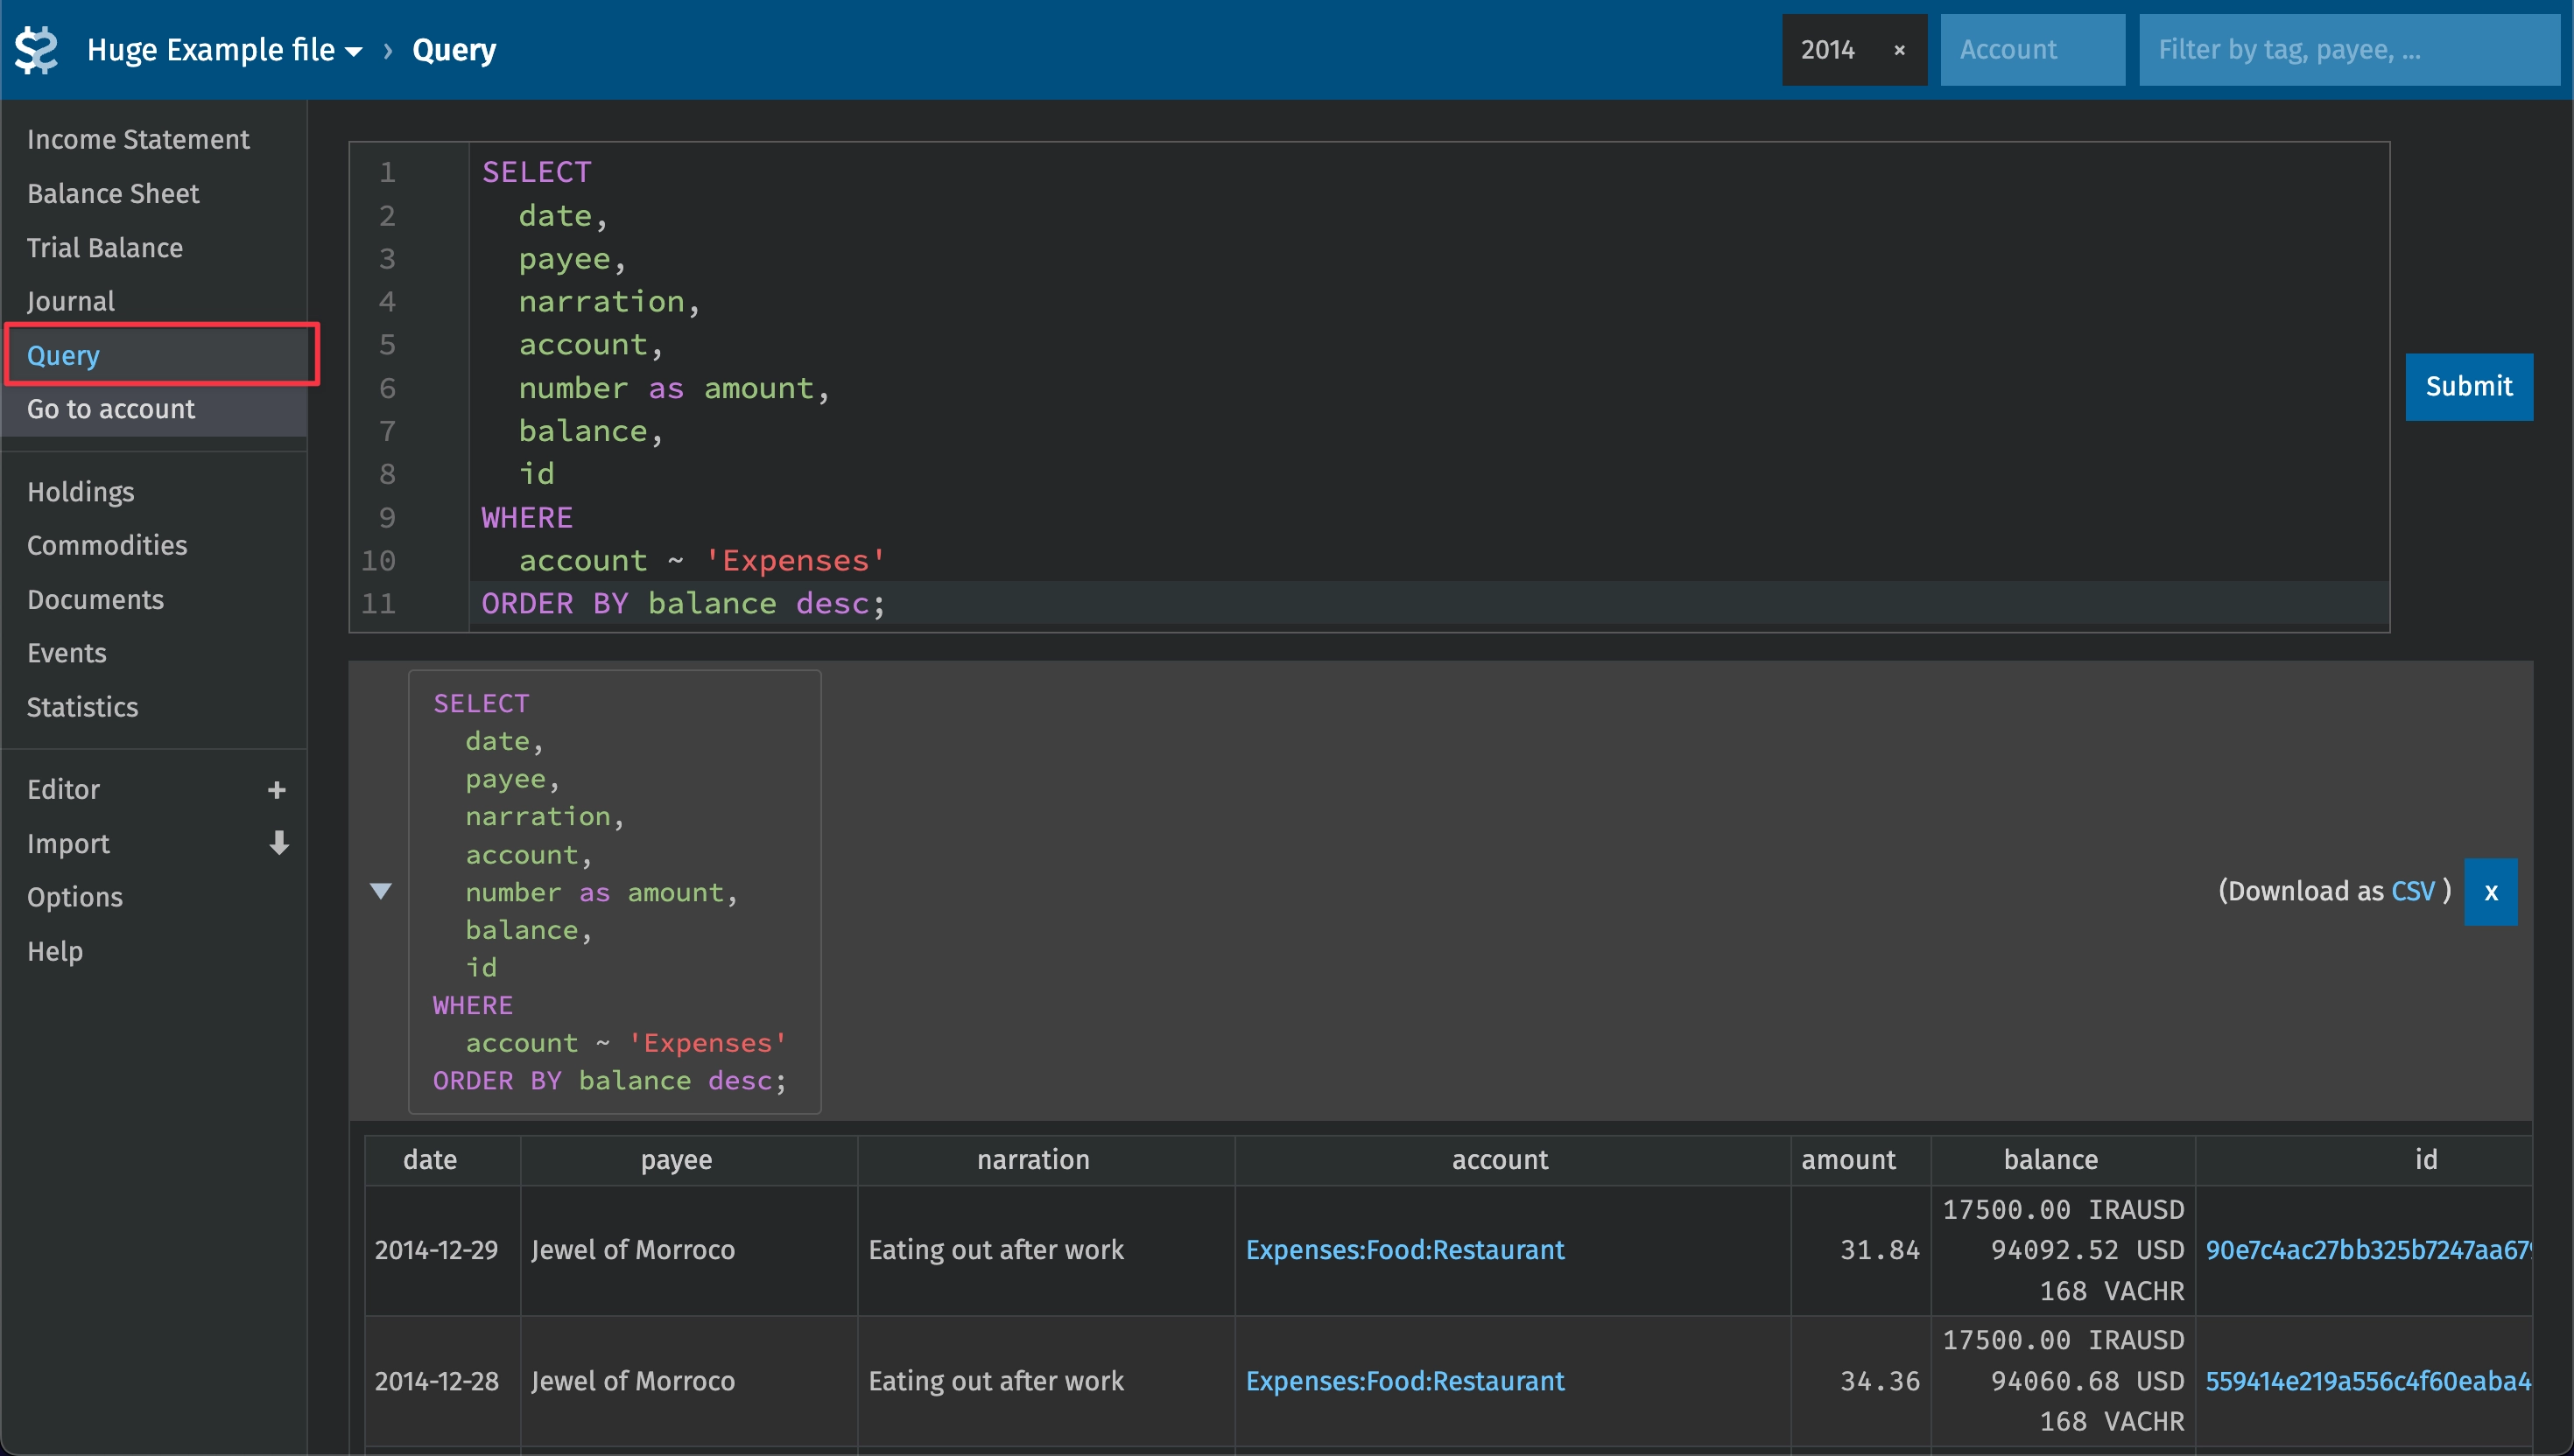The image size is (2574, 1456).
Task: Submit the query
Action: click(x=2468, y=387)
